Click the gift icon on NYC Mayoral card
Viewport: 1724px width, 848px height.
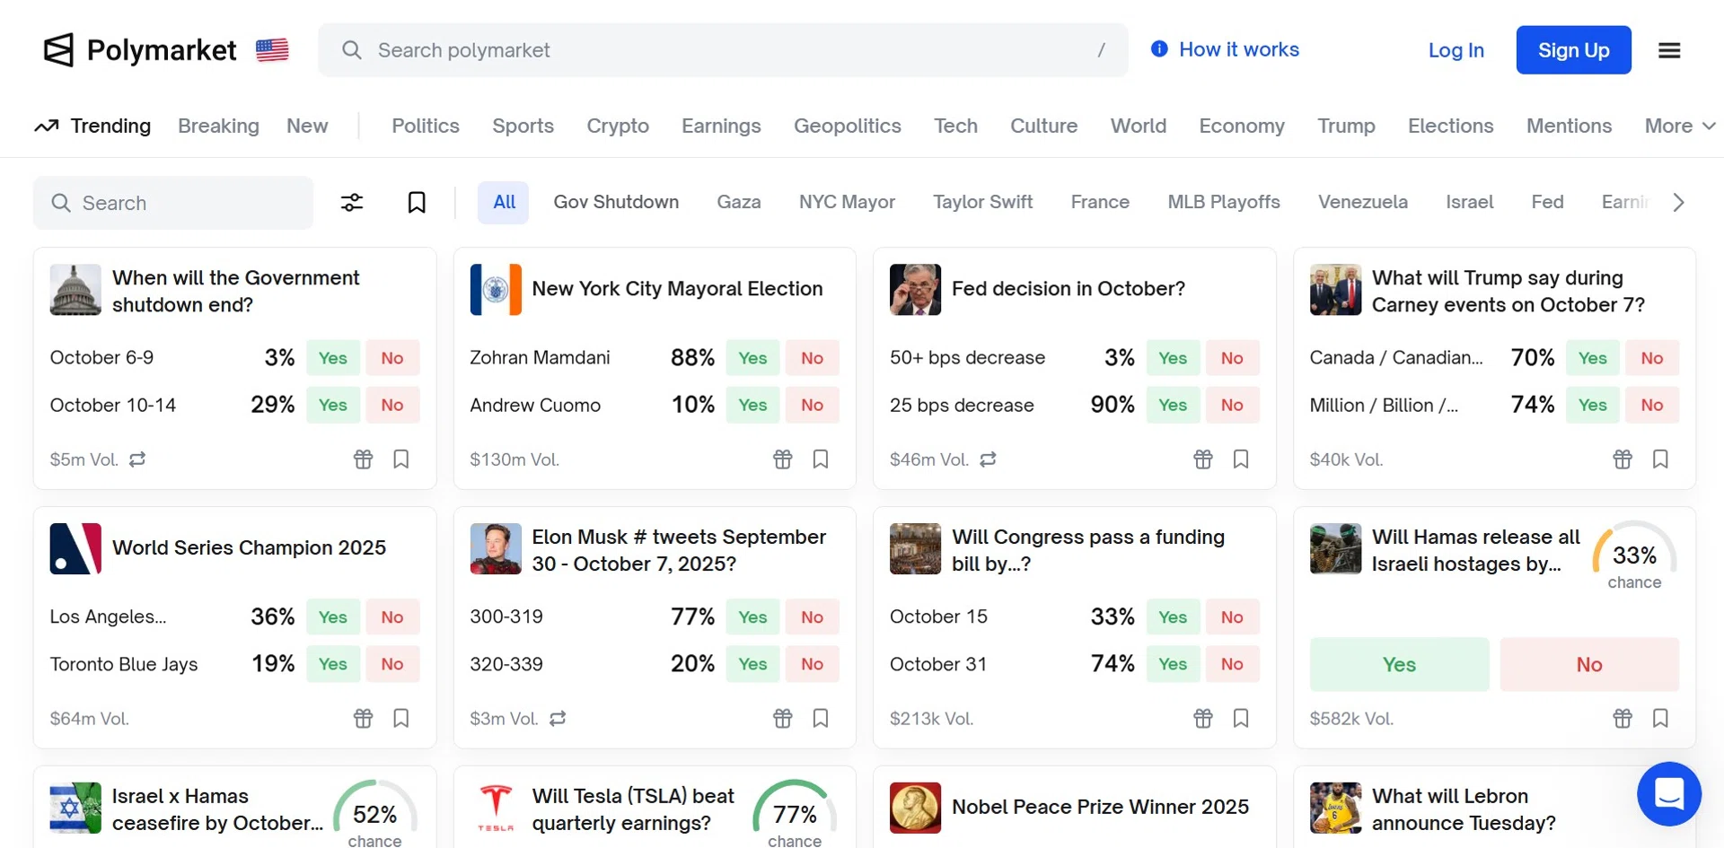click(x=783, y=459)
